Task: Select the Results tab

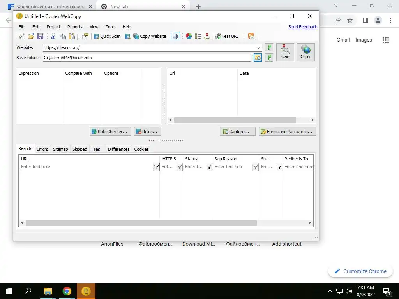Action: [x=25, y=148]
